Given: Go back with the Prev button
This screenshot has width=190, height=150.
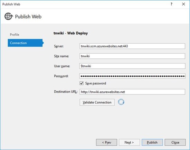Looking at the screenshot, I should point(106,142).
